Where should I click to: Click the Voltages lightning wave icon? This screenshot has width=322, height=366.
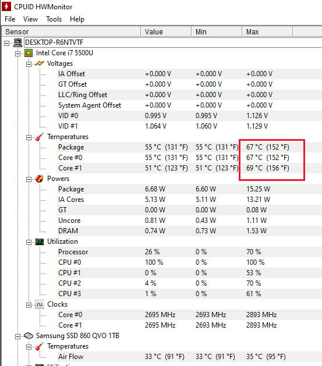(40, 63)
